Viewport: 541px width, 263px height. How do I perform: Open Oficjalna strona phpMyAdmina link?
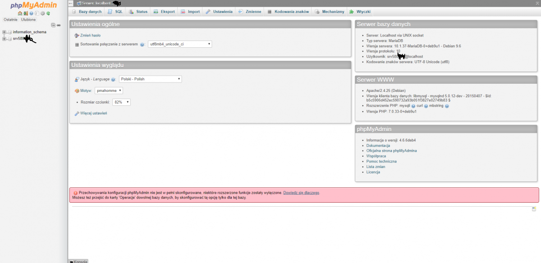click(x=391, y=151)
